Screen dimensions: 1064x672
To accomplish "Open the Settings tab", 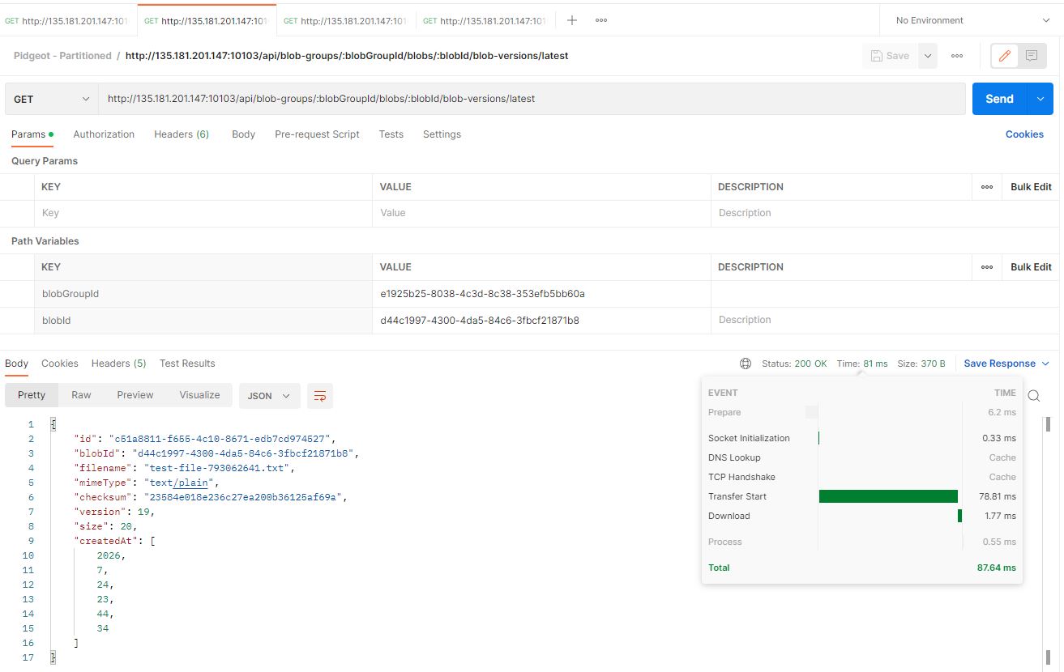I will pyautogui.click(x=442, y=134).
